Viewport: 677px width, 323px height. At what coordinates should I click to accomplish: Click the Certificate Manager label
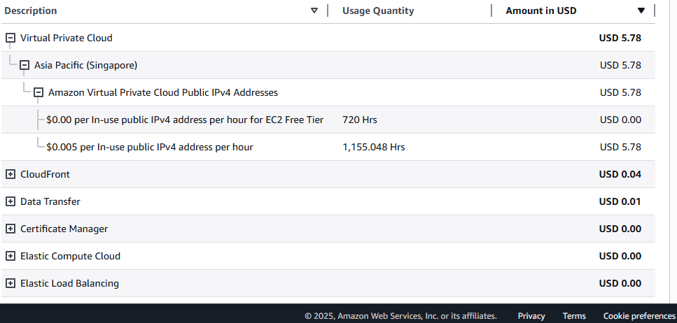(x=64, y=229)
